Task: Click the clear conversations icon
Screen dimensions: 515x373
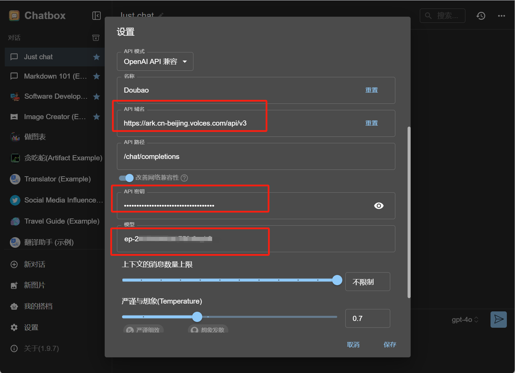Action: tap(96, 38)
